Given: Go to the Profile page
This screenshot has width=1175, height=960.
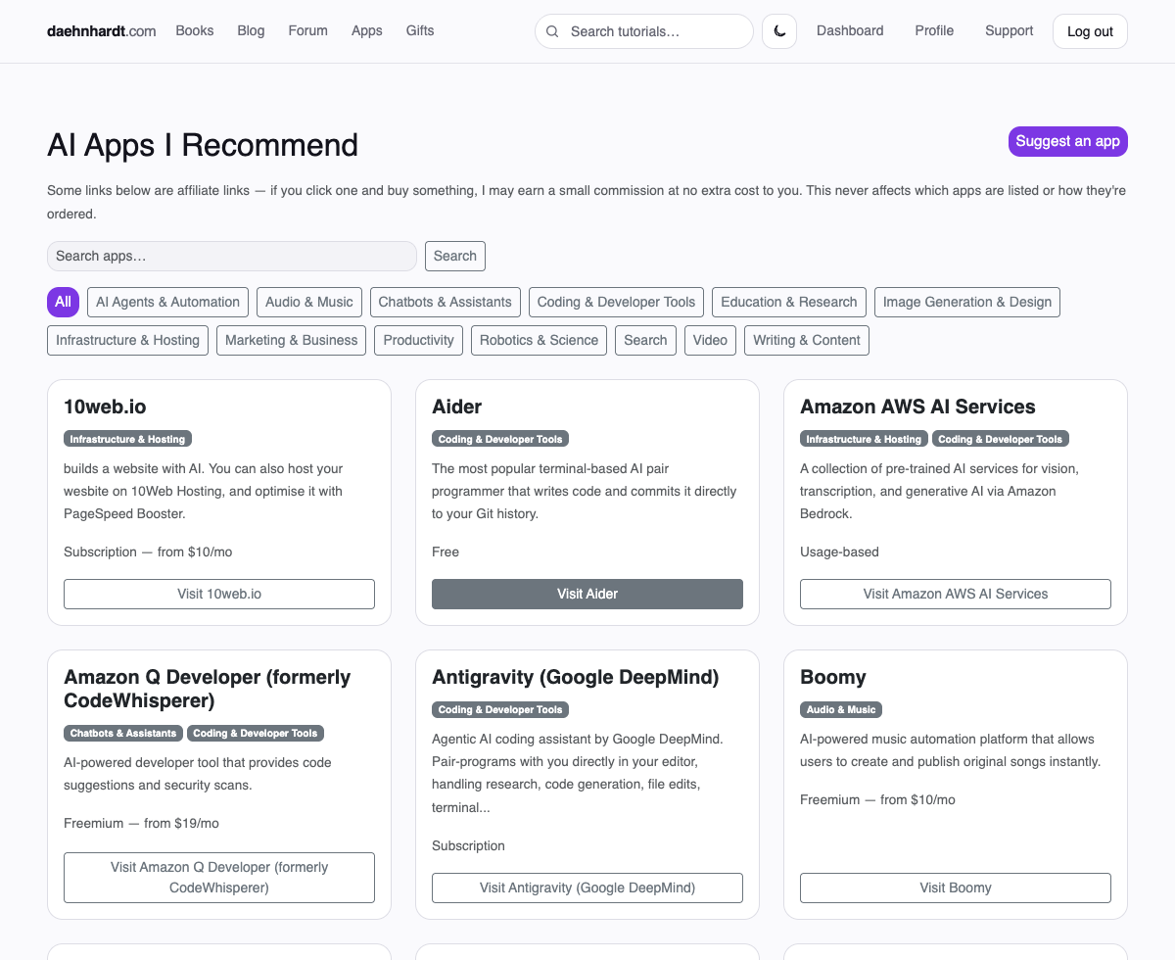Looking at the screenshot, I should [x=934, y=31].
